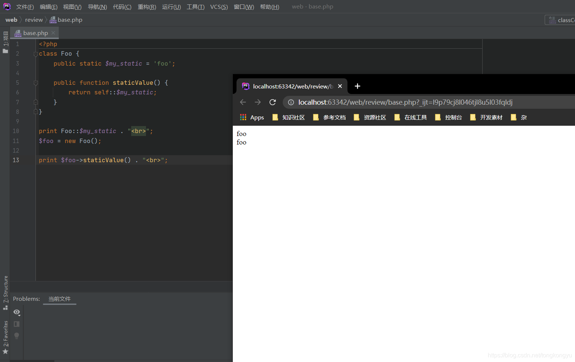
Task: Click the light bulb quick-fix icon in Problems
Action: [x=17, y=336]
